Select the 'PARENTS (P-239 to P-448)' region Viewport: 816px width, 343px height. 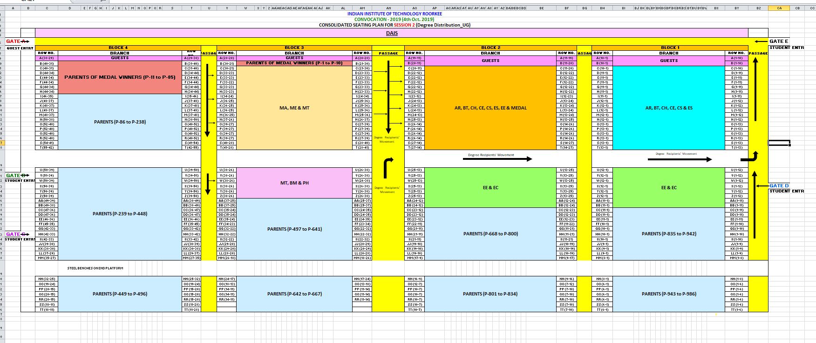click(x=120, y=213)
